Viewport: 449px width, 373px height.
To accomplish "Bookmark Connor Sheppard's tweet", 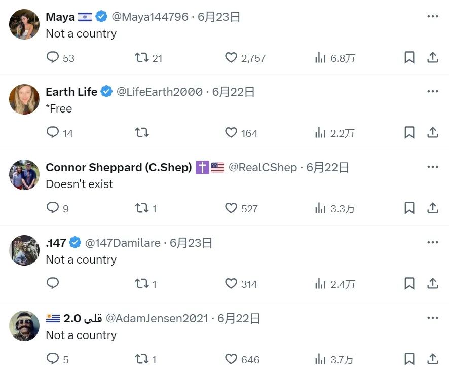I will click(x=409, y=208).
